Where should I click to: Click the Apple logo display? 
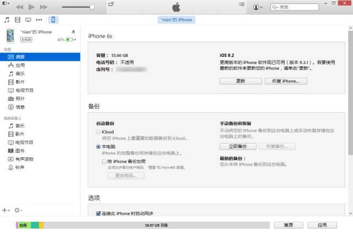pyautogui.click(x=176, y=7)
